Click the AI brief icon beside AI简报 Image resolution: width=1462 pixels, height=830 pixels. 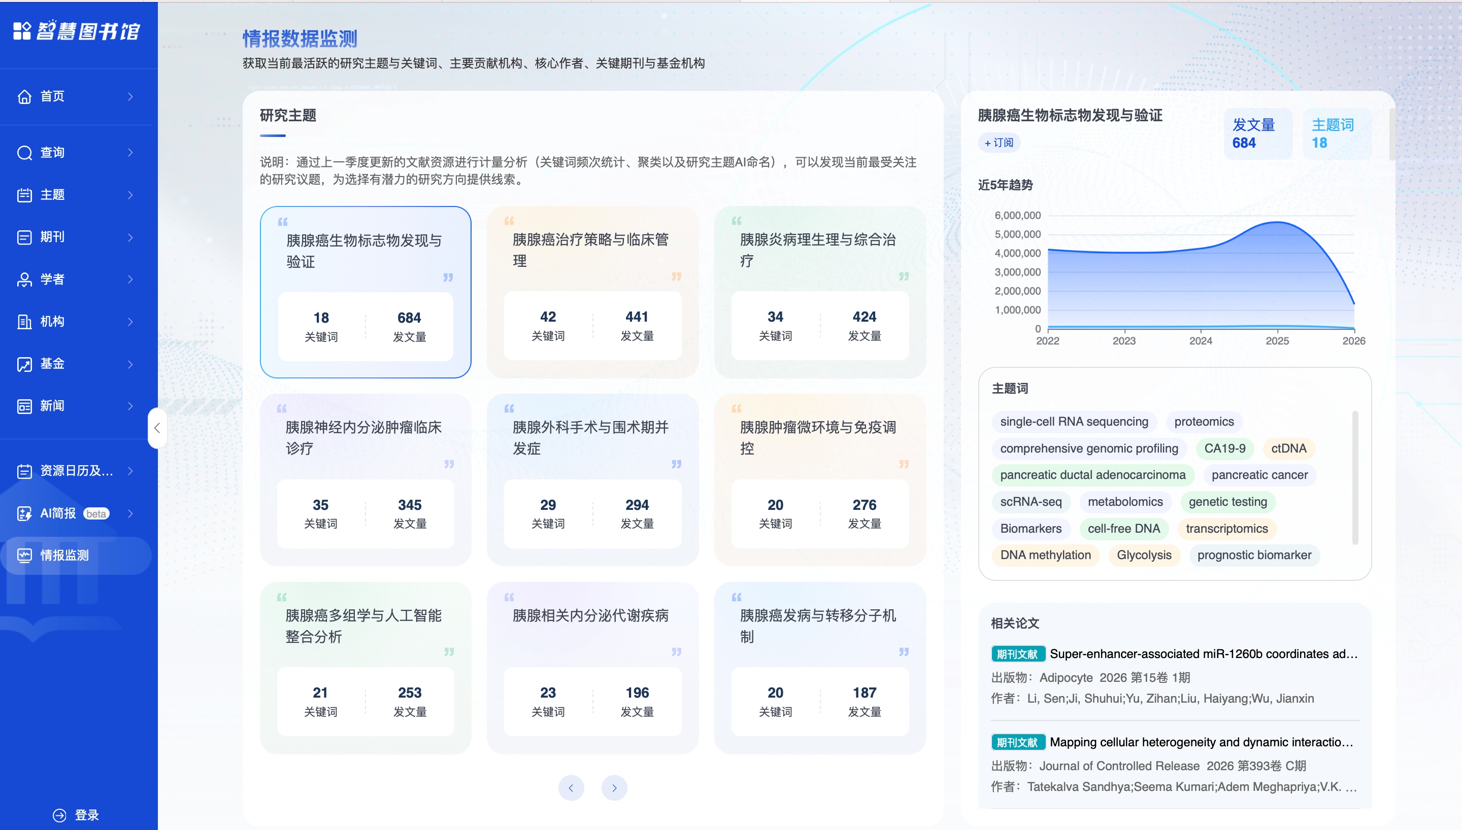click(24, 513)
